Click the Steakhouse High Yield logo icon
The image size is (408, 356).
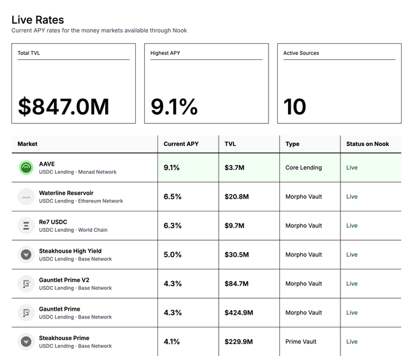click(26, 255)
